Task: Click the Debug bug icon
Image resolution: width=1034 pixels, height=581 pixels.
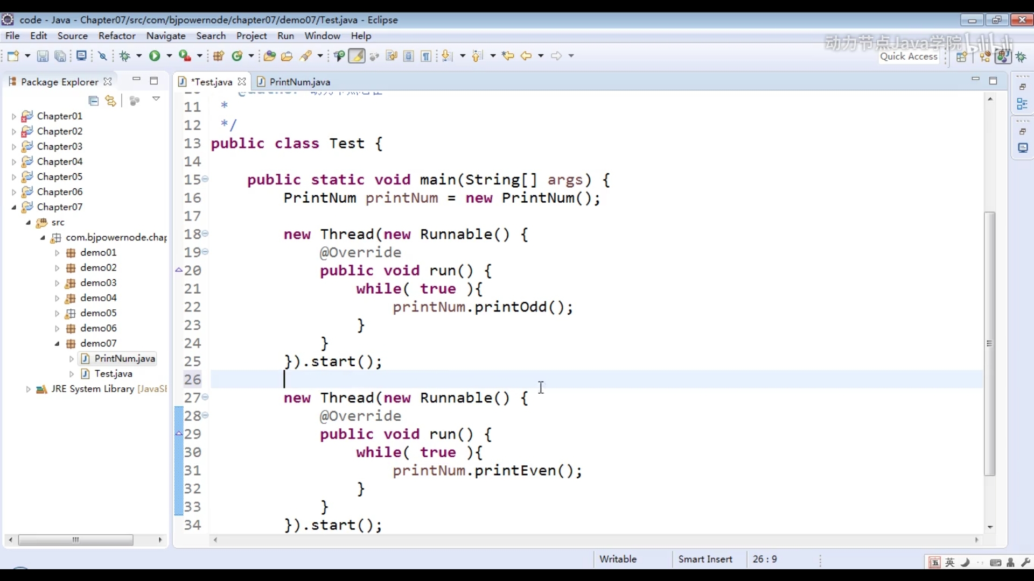Action: point(125,56)
